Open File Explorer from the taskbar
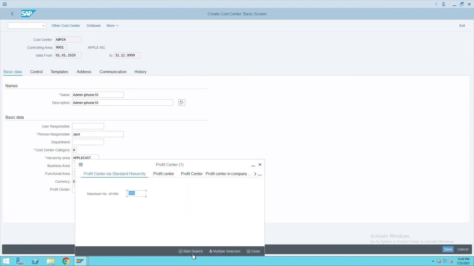The image size is (474, 266). coord(51,262)
